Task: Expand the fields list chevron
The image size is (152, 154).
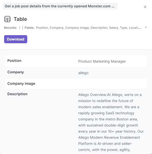Action: (x=146, y=27)
